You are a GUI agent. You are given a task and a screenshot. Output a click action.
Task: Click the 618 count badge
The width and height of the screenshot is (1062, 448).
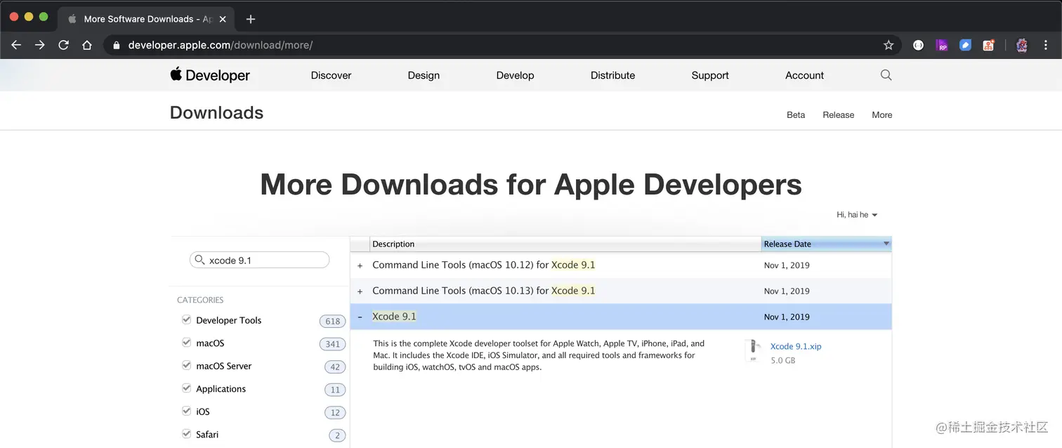coord(333,321)
